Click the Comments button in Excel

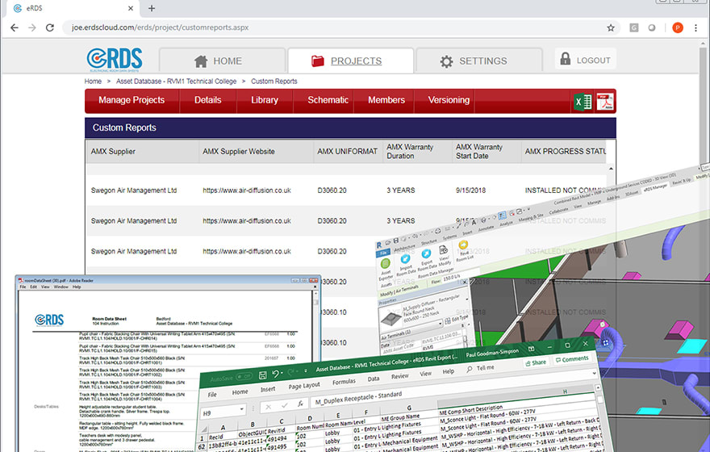572,359
